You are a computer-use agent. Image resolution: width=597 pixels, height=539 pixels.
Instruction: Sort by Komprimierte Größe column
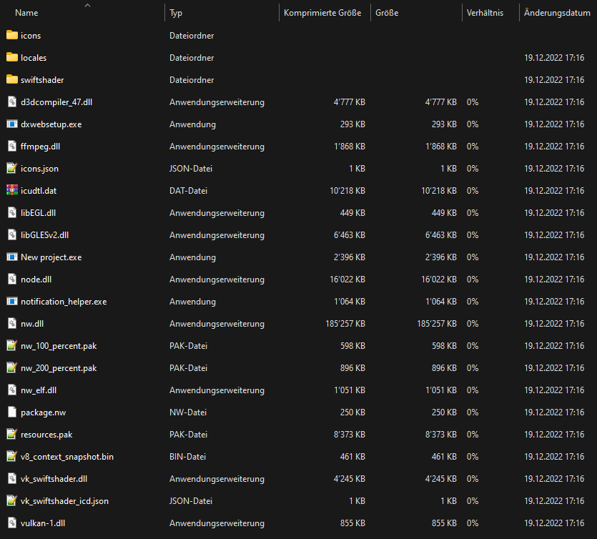(x=322, y=13)
